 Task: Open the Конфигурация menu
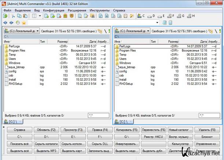[54, 10]
